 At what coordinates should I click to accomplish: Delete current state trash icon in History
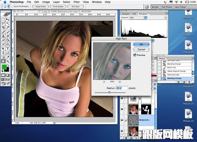189,82
